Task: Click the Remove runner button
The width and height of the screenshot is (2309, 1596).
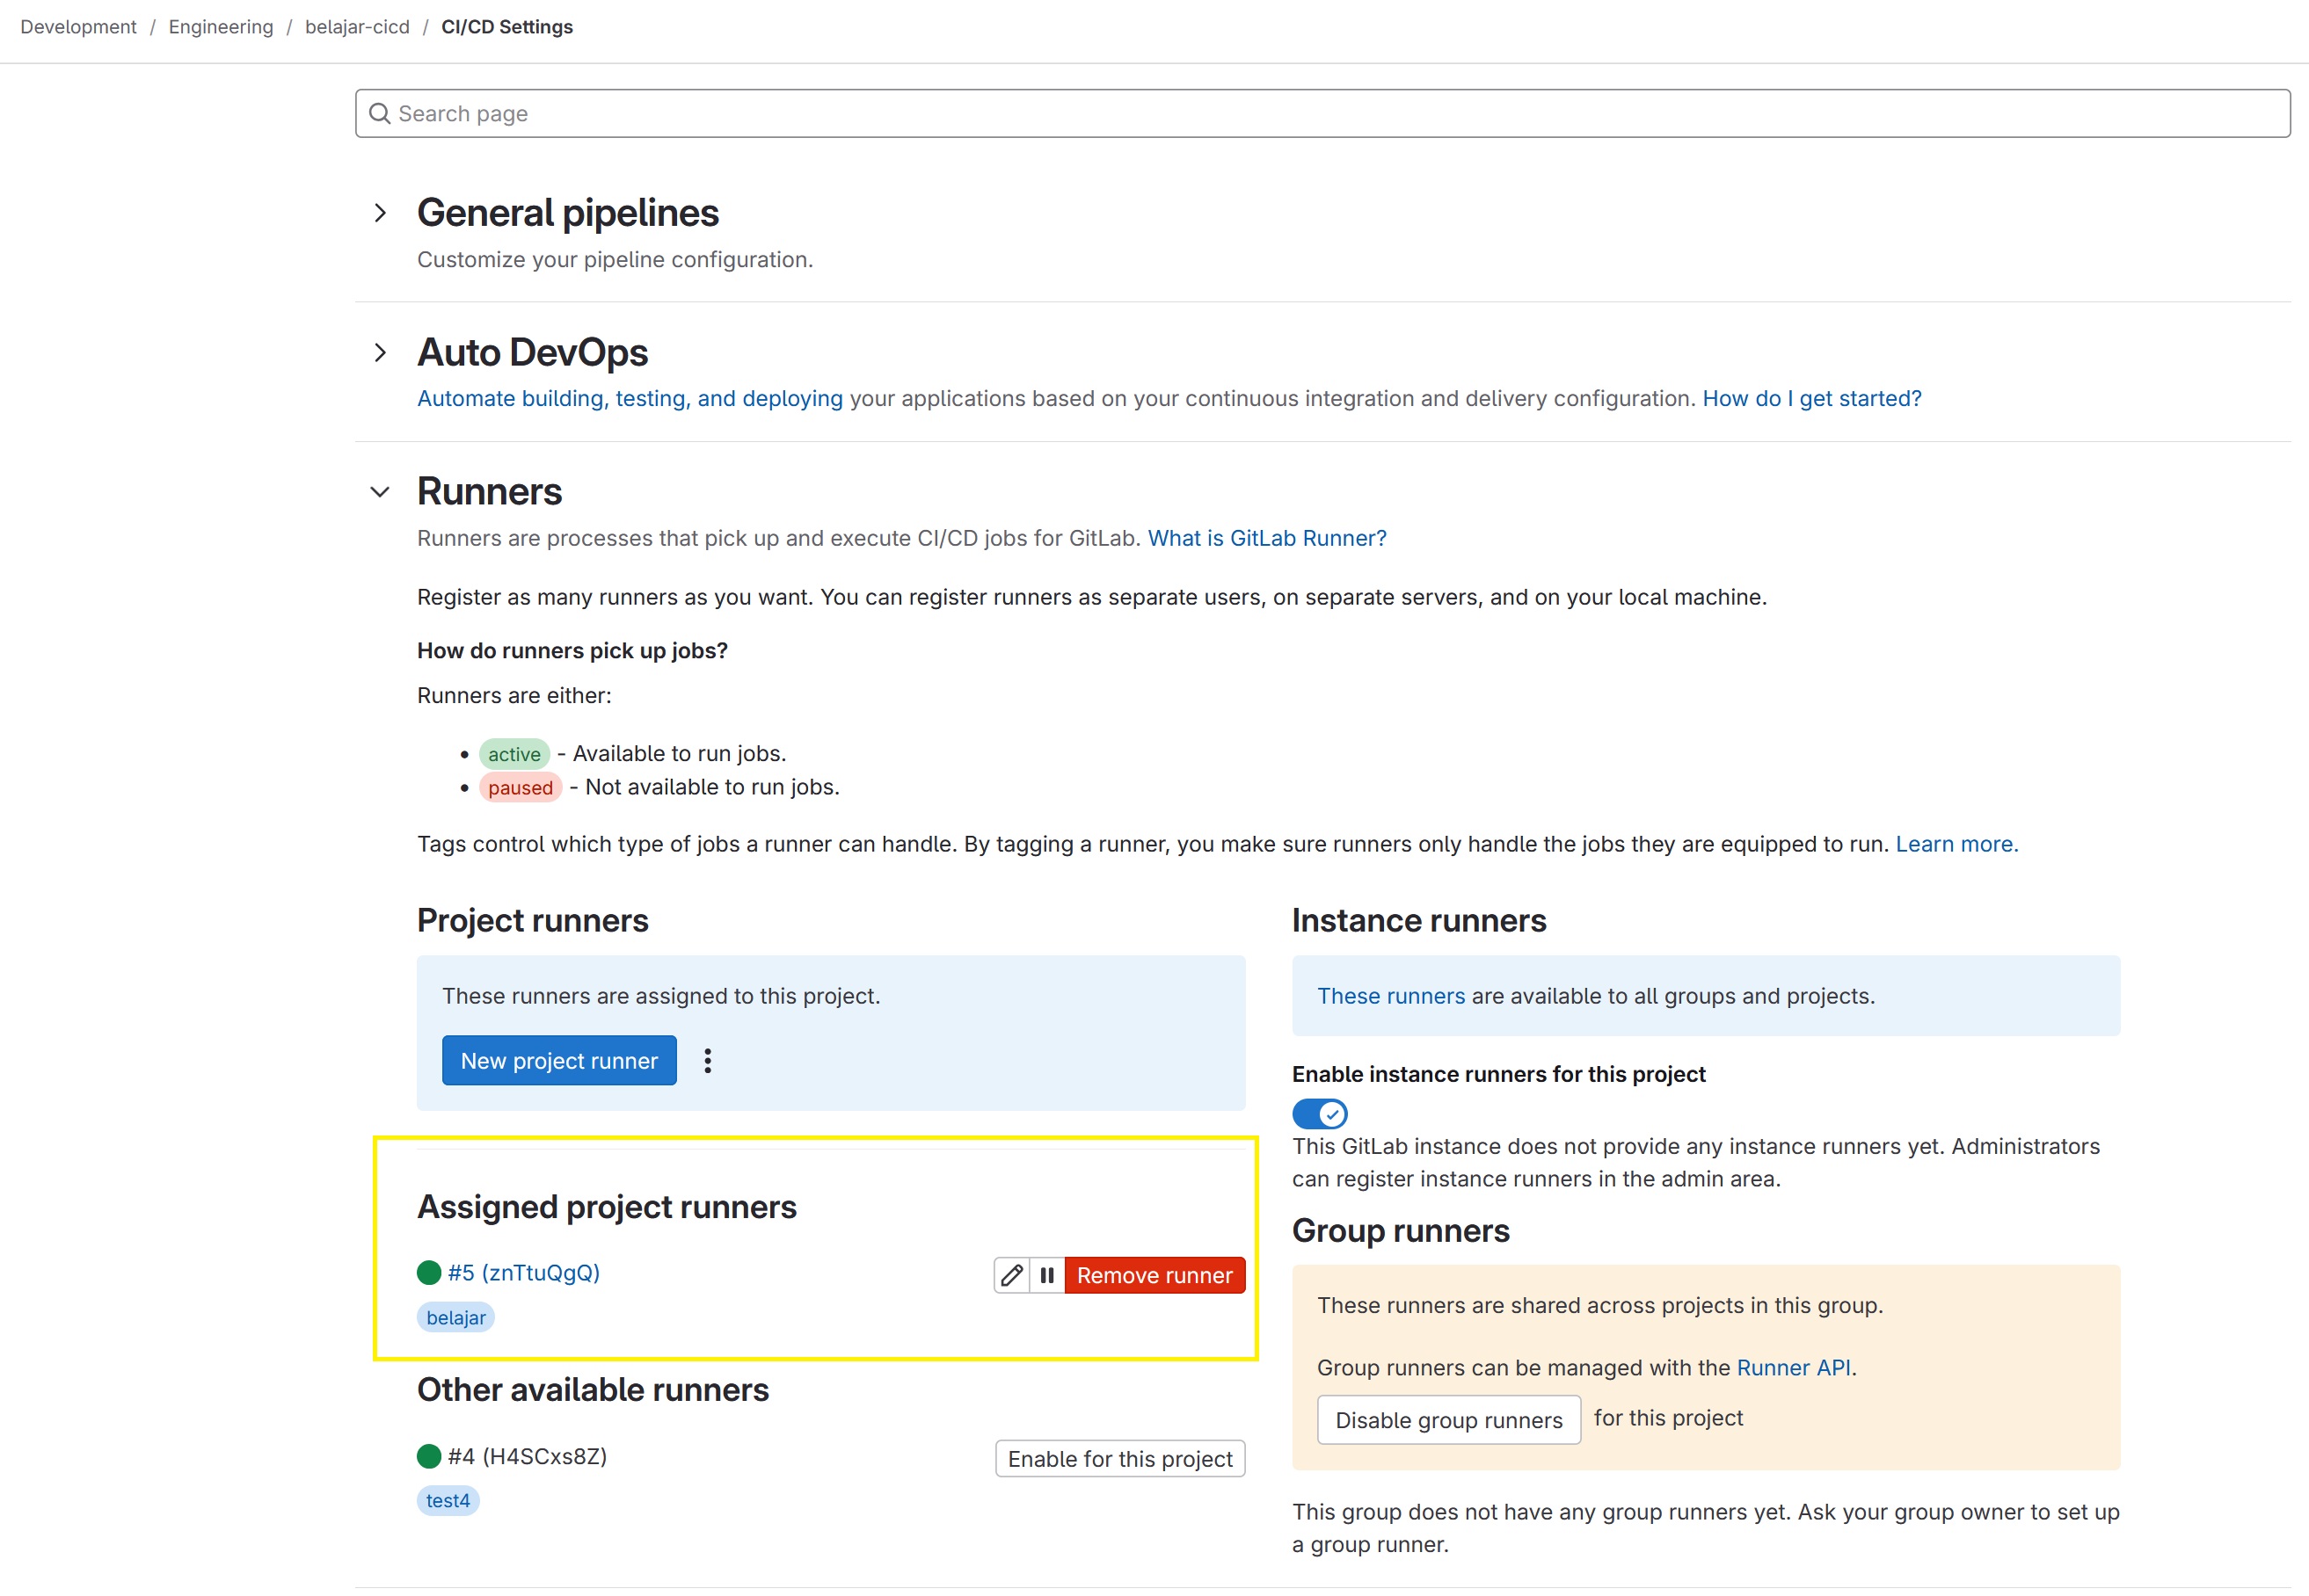Action: pyautogui.click(x=1154, y=1275)
